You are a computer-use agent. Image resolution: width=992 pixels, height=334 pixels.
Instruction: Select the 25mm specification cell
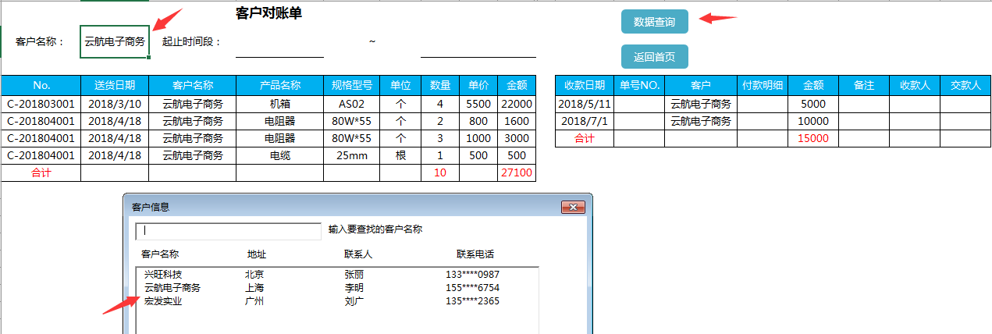pyautogui.click(x=351, y=155)
